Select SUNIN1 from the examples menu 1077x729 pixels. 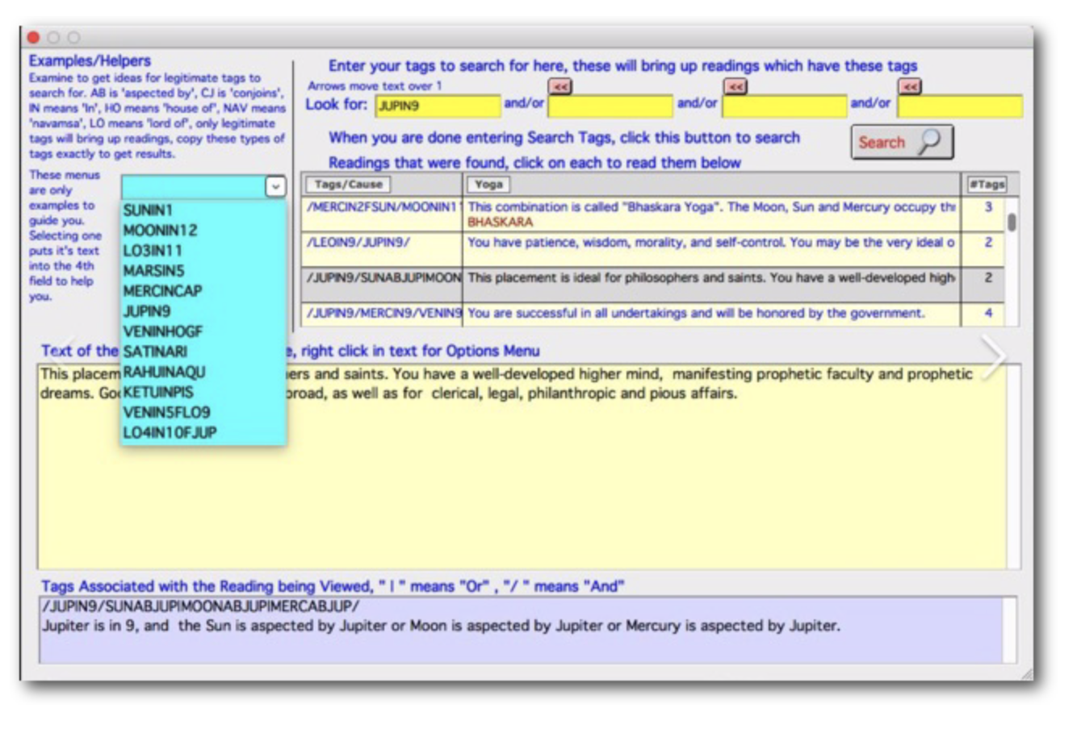pos(148,210)
